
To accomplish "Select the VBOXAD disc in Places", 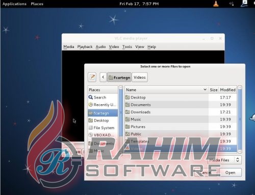I will point(103,135).
